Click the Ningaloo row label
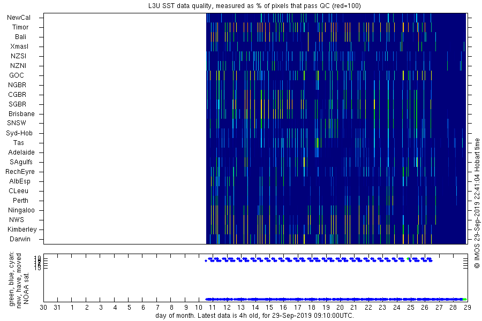The height and width of the screenshot is (321, 482). click(21, 210)
